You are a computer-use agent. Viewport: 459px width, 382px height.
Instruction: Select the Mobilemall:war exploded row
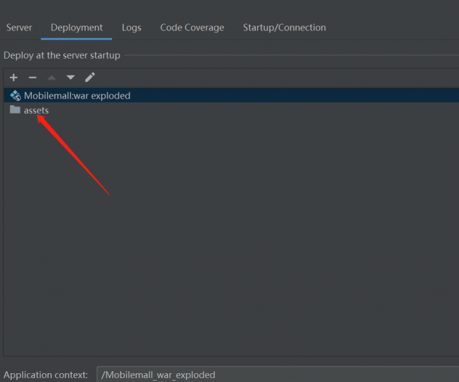pos(232,95)
